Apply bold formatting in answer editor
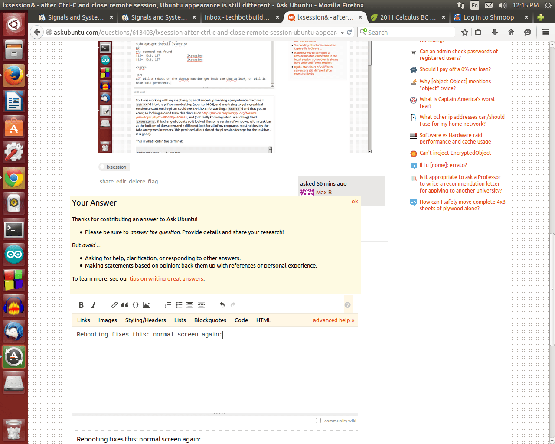The image size is (555, 444). coord(81,305)
